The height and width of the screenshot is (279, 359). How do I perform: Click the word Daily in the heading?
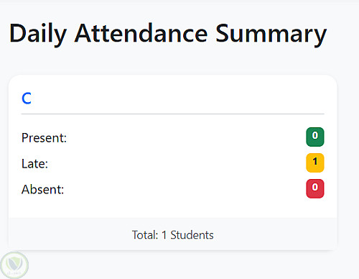tap(38, 34)
